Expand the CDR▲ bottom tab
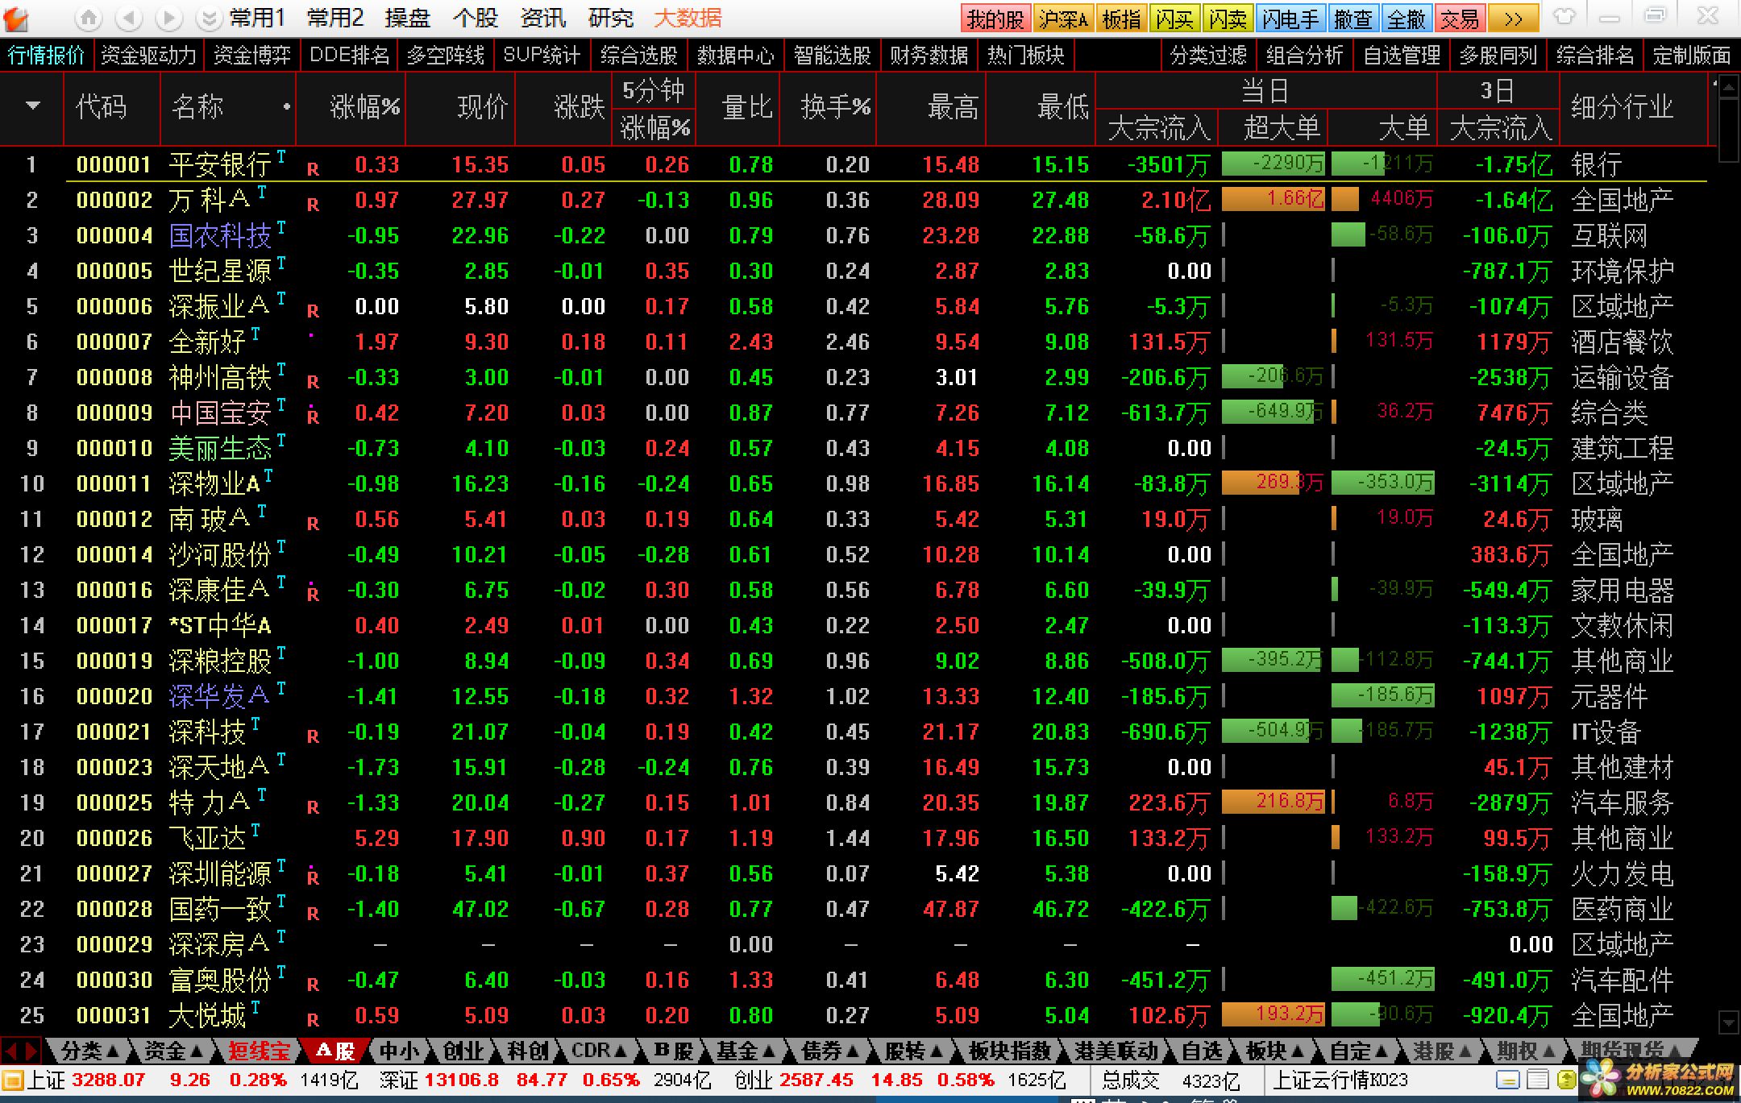This screenshot has width=1741, height=1103. pyautogui.click(x=600, y=1051)
